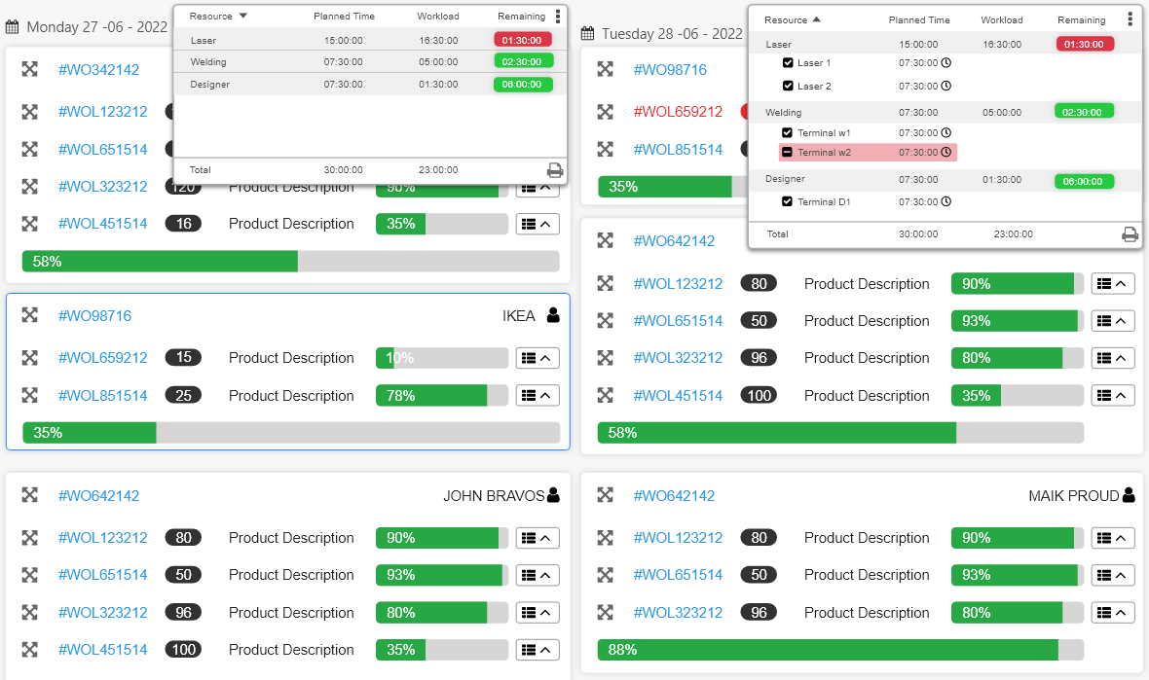1149x680 pixels.
Task: Open three-dot options menu in Tuesday's resource panel
Action: click(x=1130, y=18)
